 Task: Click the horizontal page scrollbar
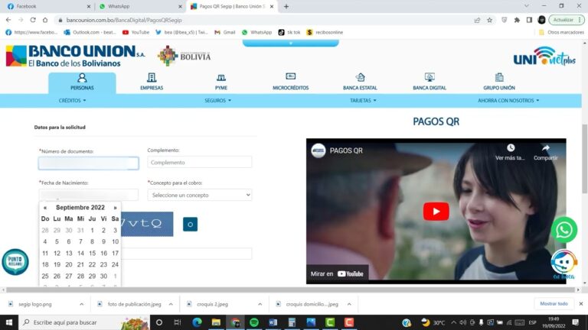[291, 290]
